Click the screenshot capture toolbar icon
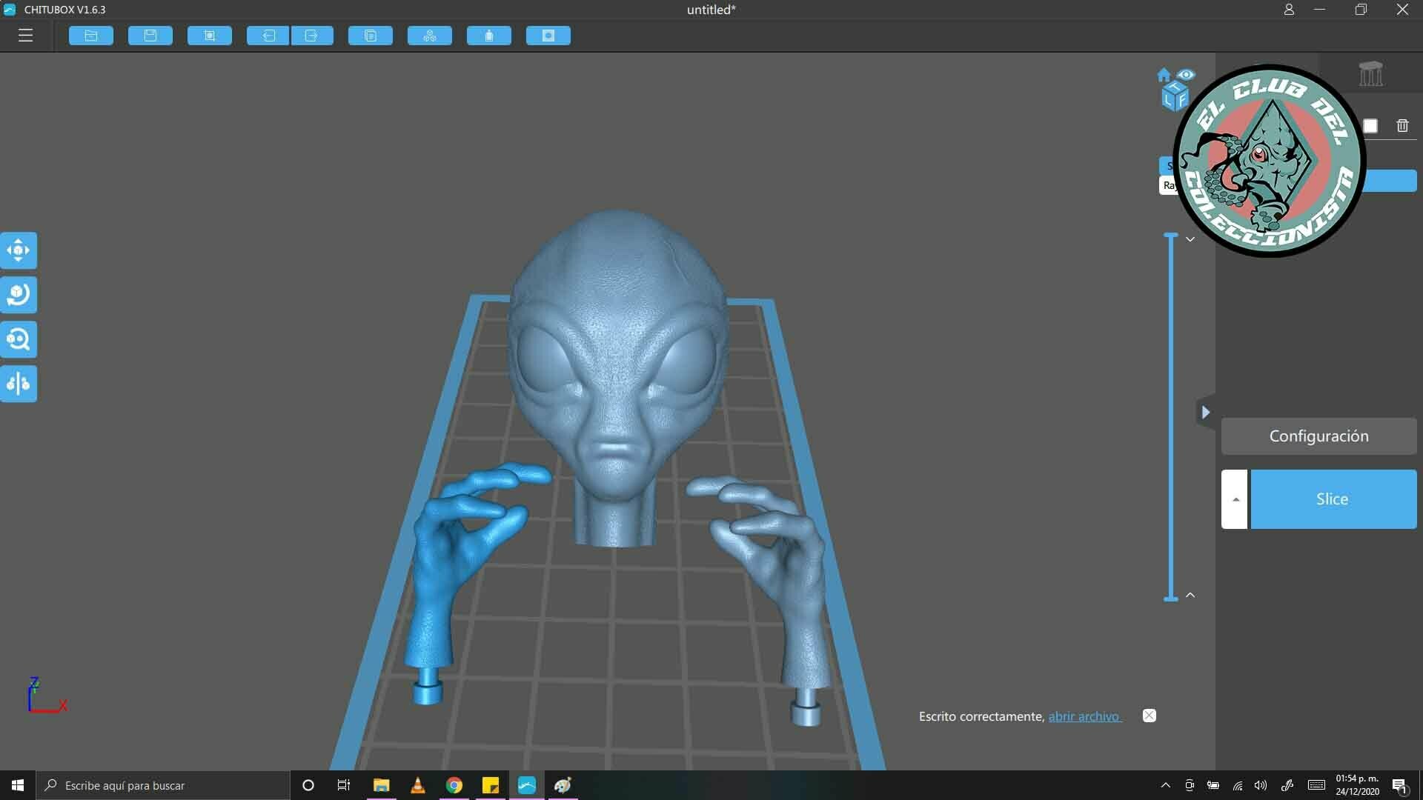The width and height of the screenshot is (1423, 800). tap(210, 36)
